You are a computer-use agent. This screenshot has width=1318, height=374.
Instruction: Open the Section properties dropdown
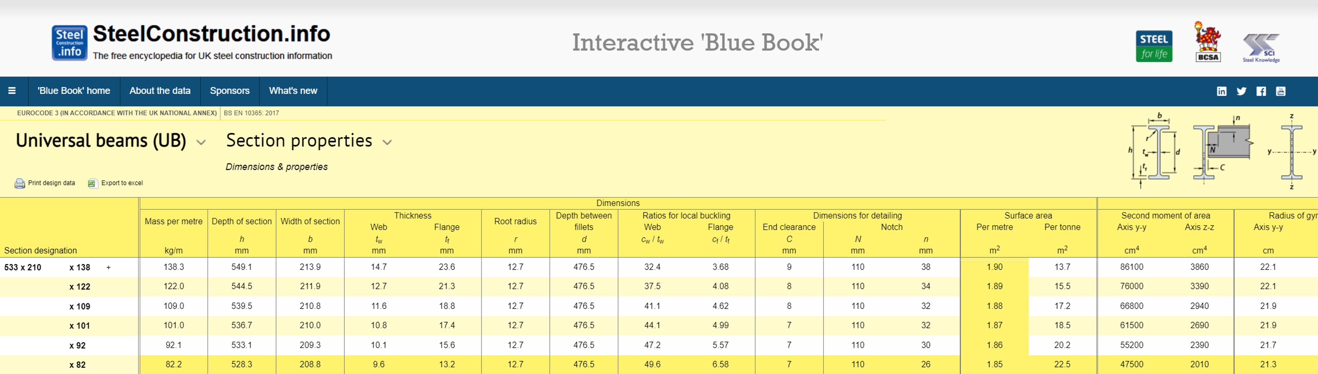[387, 142]
